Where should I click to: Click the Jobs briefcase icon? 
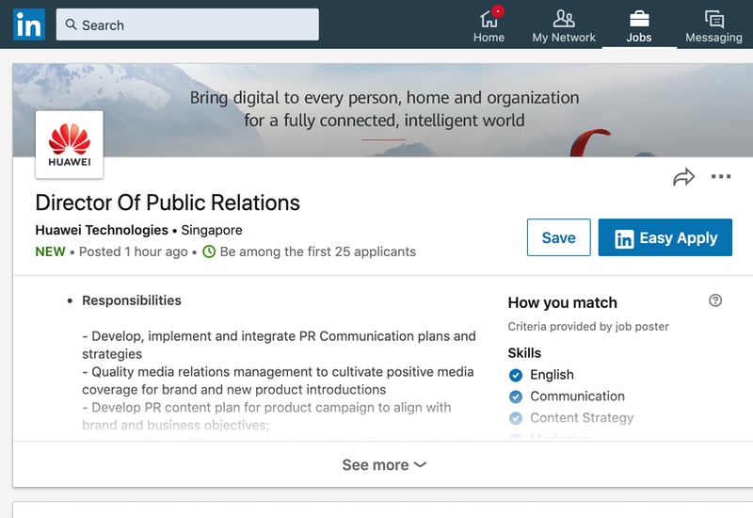click(639, 19)
